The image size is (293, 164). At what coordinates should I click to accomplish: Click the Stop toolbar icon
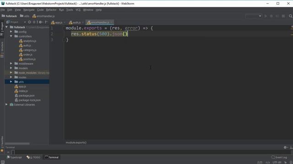[283, 16]
